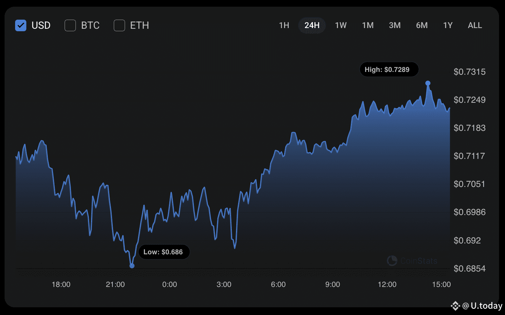
Task: Select the 1Y time range
Action: 448,25
